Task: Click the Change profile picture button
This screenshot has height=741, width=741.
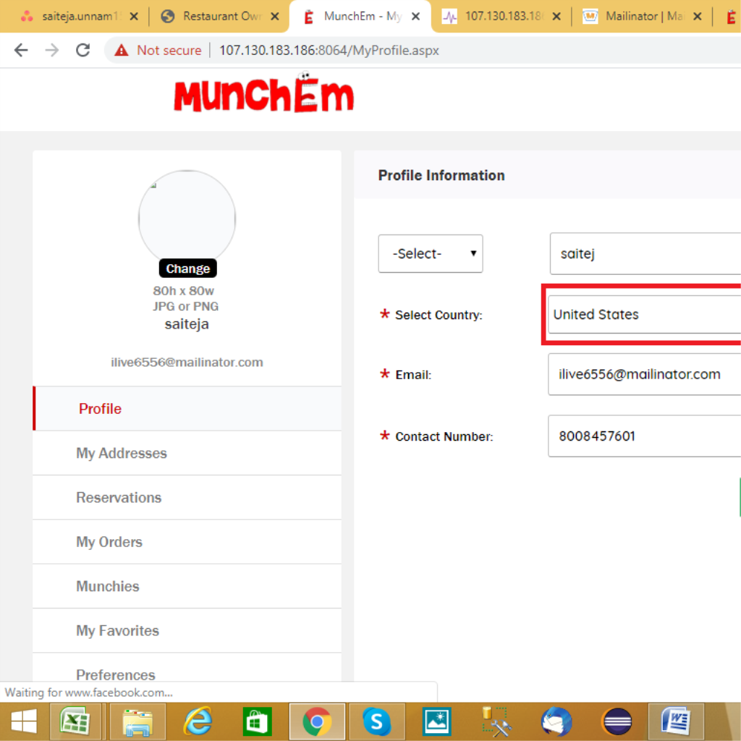Action: point(187,268)
